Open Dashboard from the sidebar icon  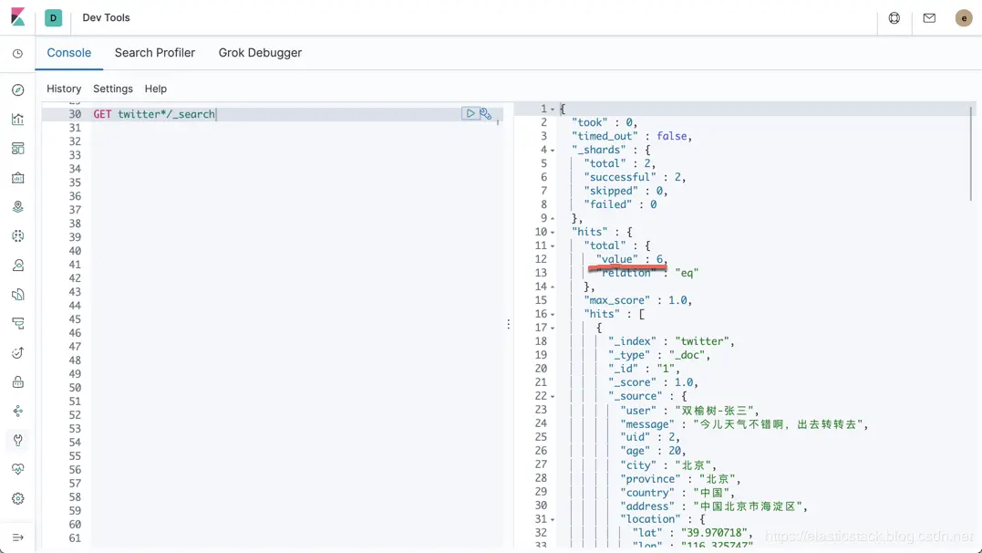[17, 149]
